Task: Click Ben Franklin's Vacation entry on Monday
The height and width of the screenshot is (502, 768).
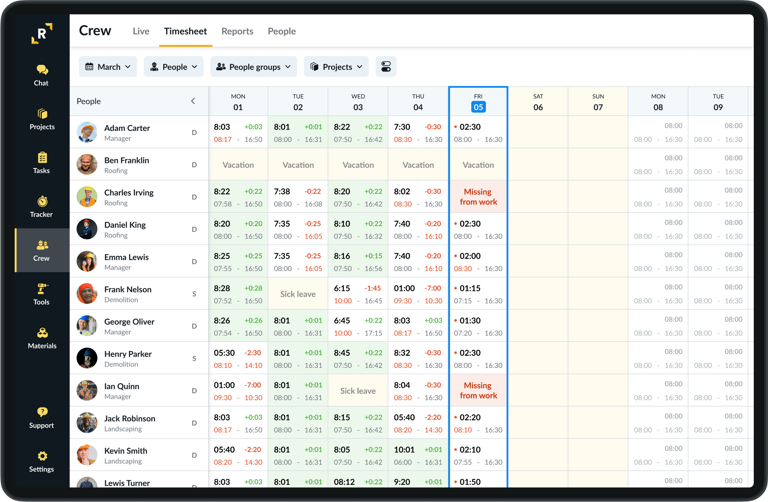Action: [238, 164]
